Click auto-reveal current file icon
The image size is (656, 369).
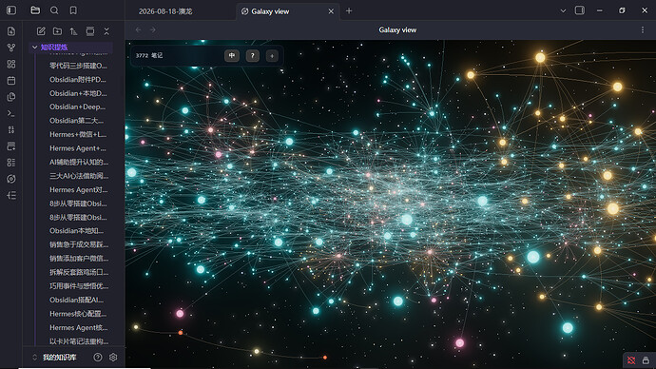(90, 31)
